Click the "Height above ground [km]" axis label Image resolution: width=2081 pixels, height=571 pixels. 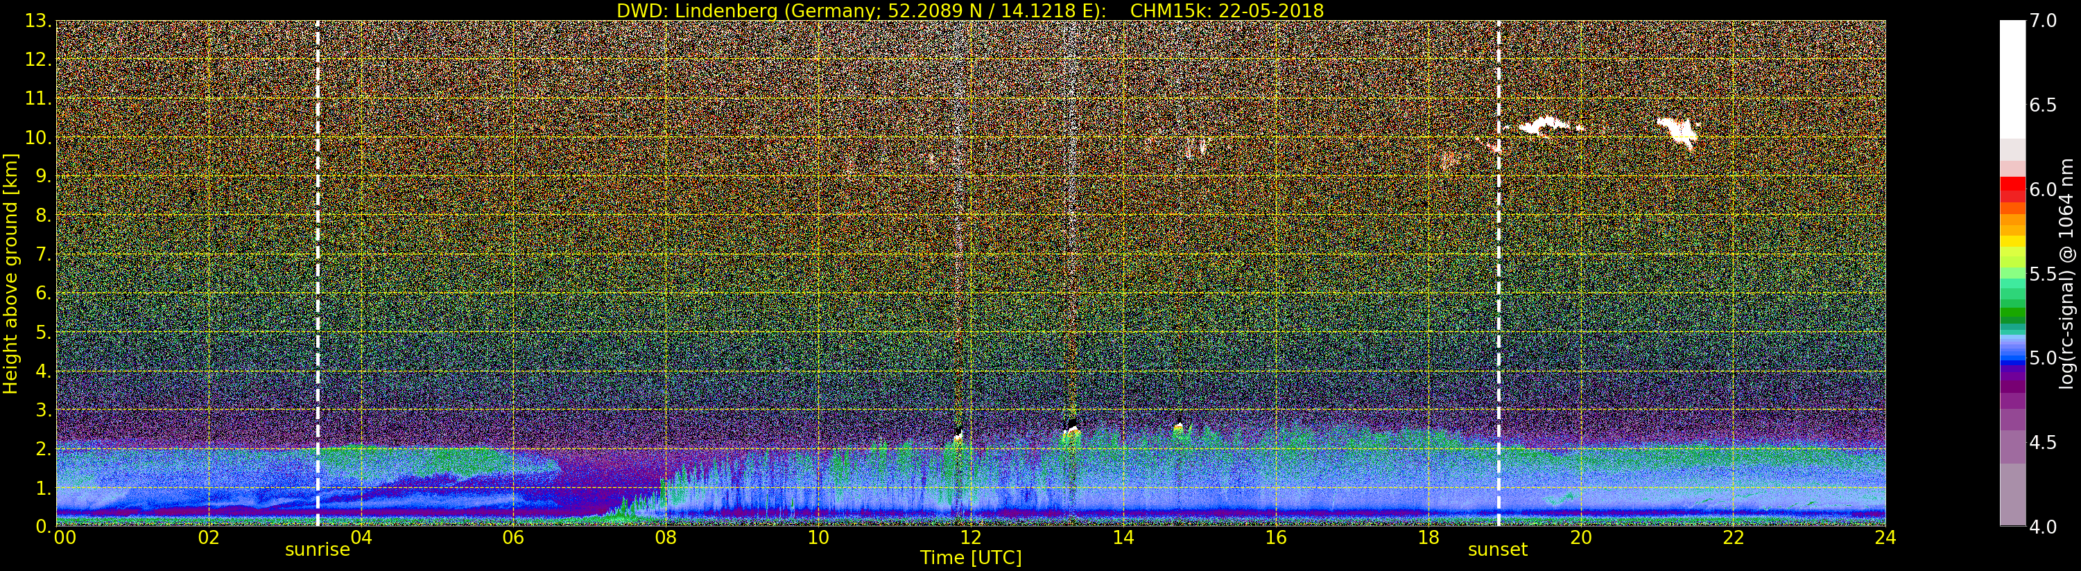tap(10, 274)
